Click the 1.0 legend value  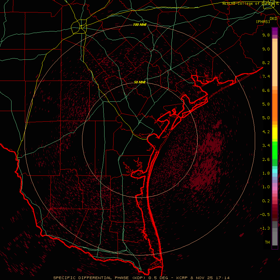pos(266,187)
